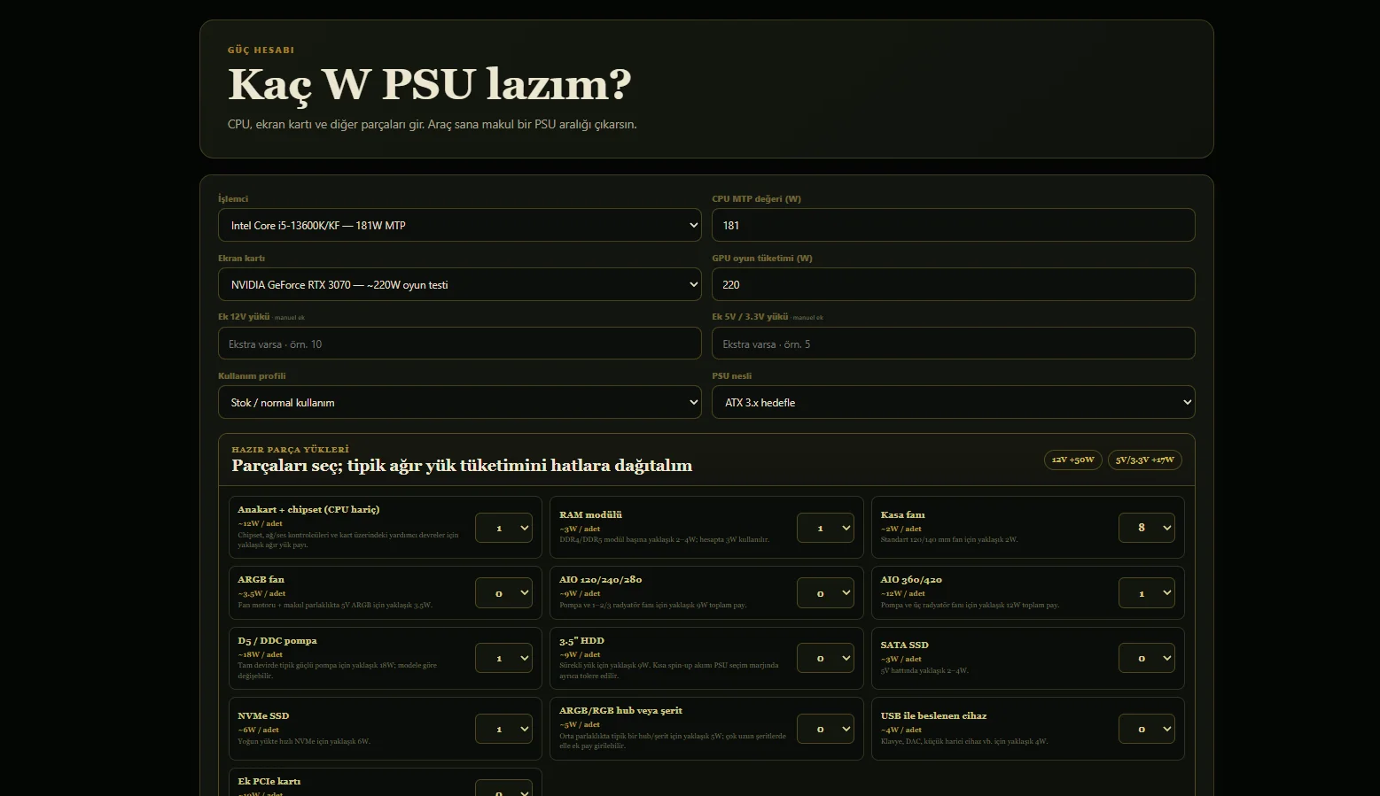Click 'Parçaları seç' section heading
Screen dimensions: 1380x796
462,466
